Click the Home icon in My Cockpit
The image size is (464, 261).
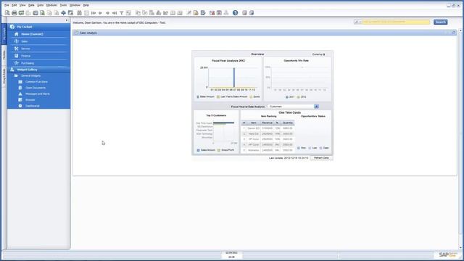16,34
